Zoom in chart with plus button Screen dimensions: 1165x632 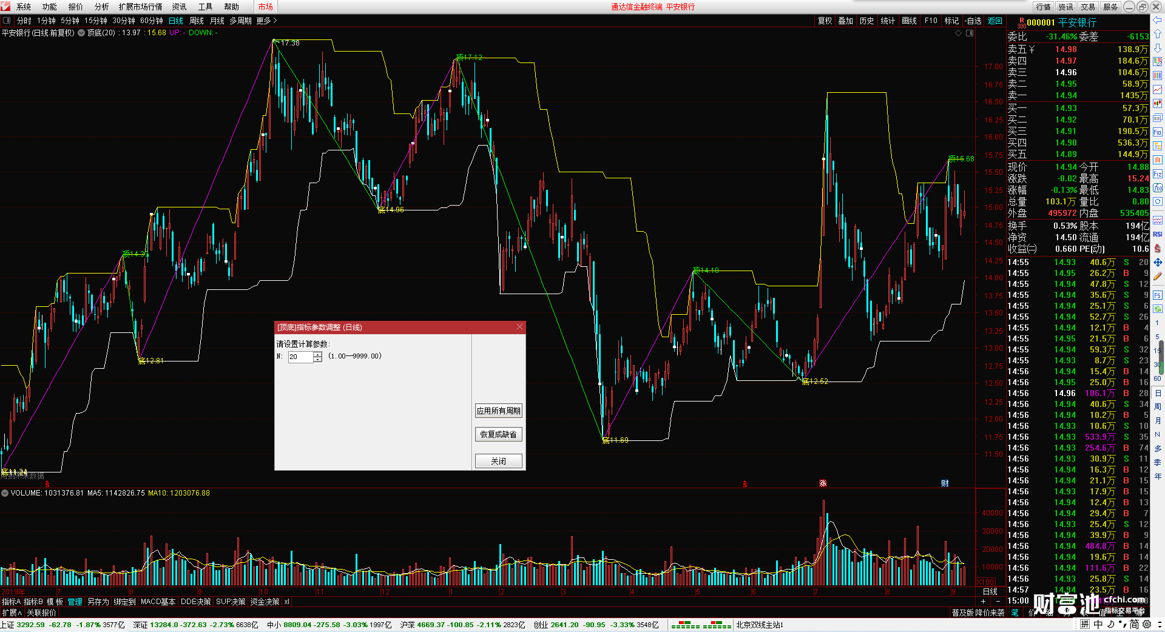[x=983, y=602]
